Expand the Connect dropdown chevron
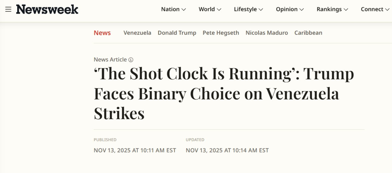The width and height of the screenshot is (392, 173). [387, 10]
